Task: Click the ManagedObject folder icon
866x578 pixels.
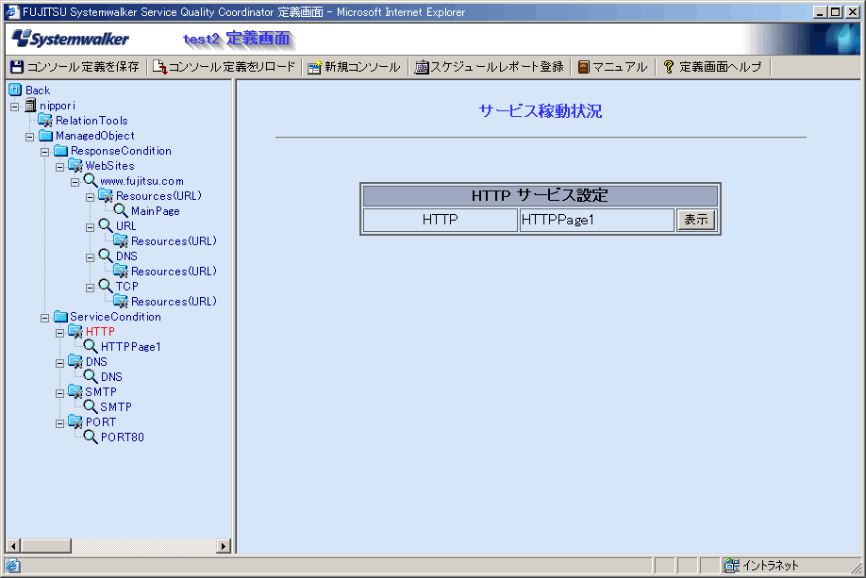Action: [x=46, y=135]
